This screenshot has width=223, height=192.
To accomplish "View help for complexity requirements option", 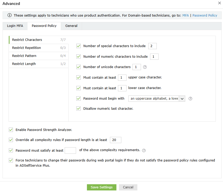I will (x=144, y=150).
